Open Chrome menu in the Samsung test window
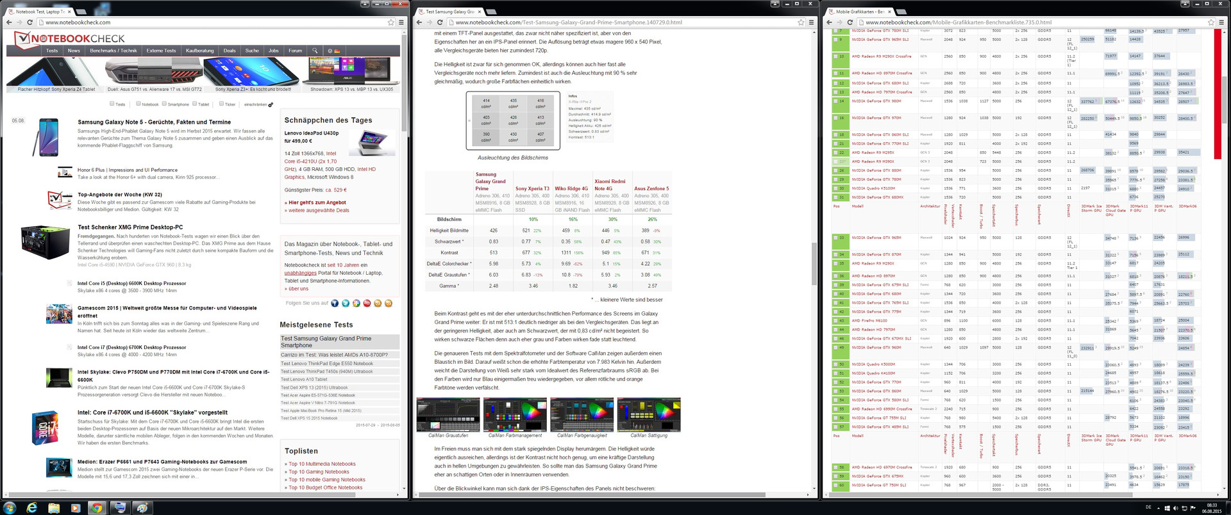The image size is (1231, 515). point(812,22)
